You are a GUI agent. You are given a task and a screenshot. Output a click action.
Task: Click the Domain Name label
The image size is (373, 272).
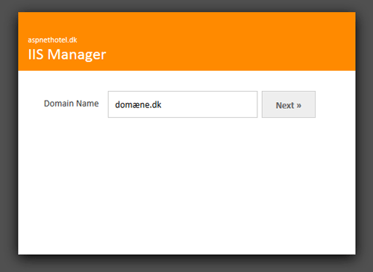click(72, 104)
